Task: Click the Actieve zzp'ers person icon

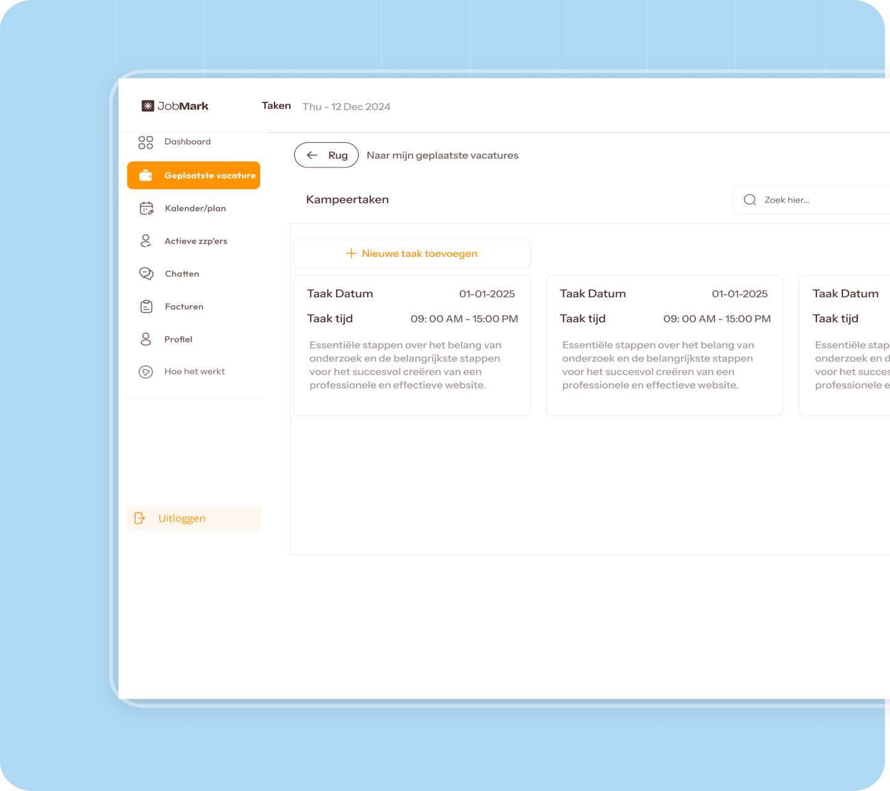Action: coord(146,241)
